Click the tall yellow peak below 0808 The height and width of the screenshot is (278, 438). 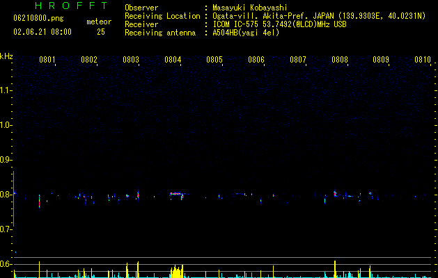pyautogui.click(x=335, y=269)
